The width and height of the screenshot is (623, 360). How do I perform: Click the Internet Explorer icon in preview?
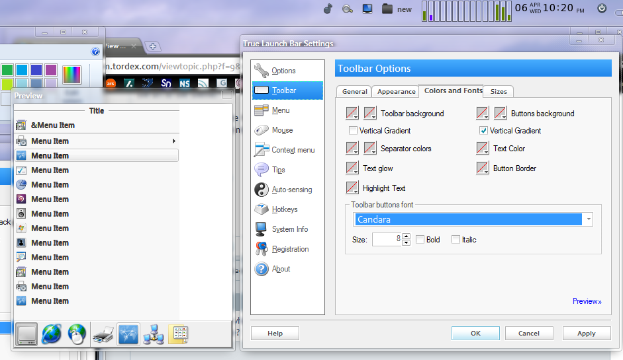pos(52,334)
